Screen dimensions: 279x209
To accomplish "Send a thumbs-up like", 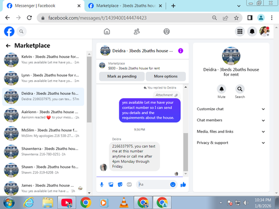I will tap(183, 184).
